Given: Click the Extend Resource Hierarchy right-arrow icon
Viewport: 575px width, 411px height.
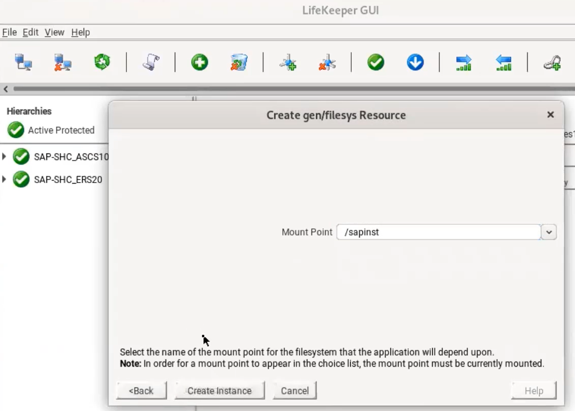Looking at the screenshot, I should [x=464, y=62].
